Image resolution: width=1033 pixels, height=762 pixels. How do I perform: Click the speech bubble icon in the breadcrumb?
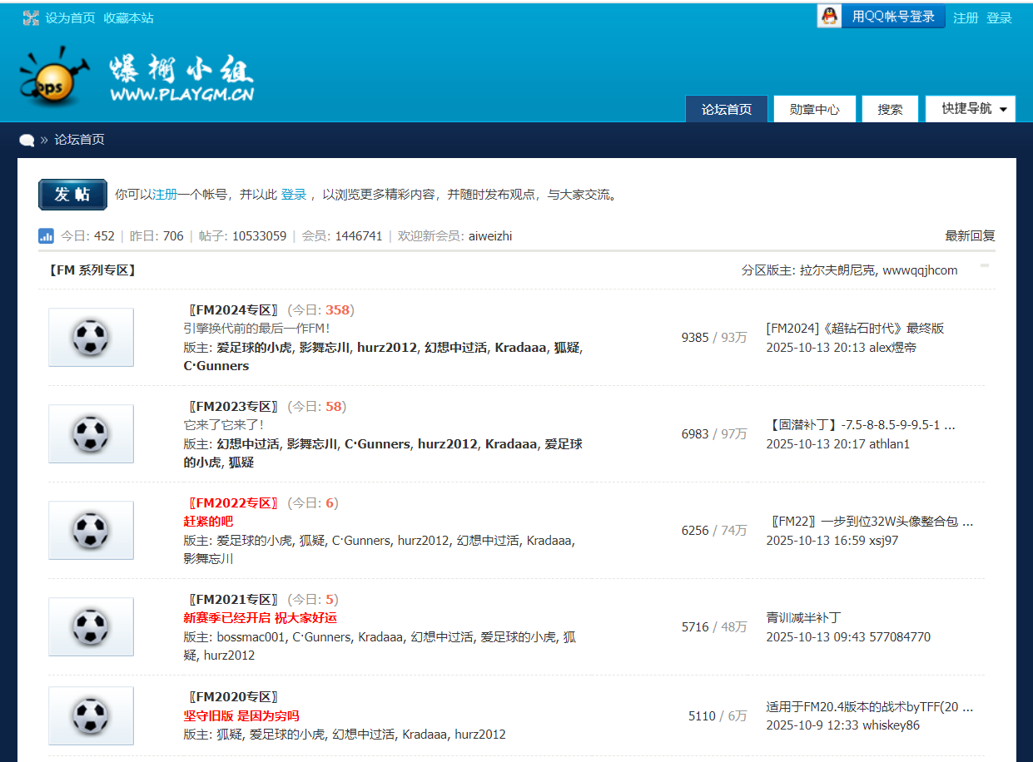tap(26, 140)
